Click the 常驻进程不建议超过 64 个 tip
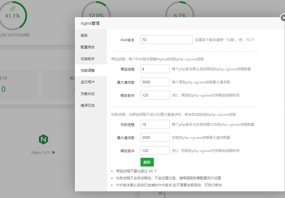Viewport: 285px width, 198px height. click(137, 171)
